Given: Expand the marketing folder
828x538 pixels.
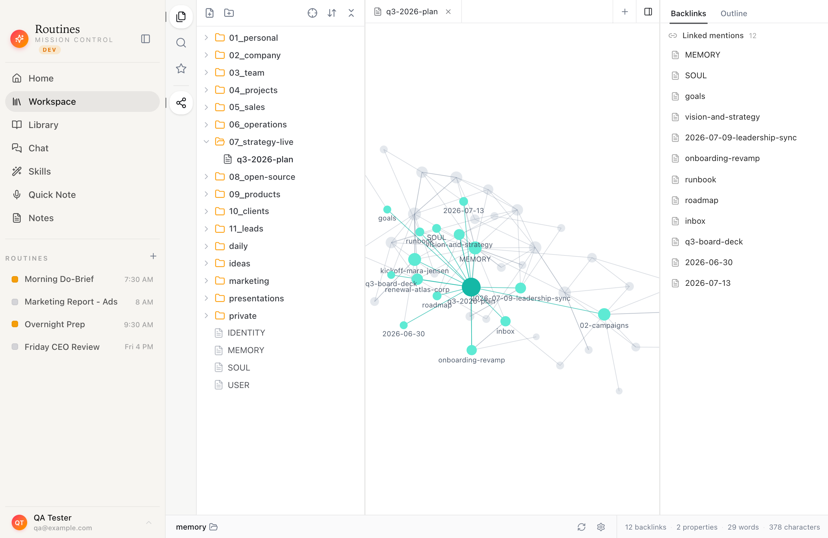Looking at the screenshot, I should tap(206, 281).
